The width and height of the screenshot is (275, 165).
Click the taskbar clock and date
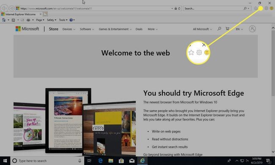257,161
